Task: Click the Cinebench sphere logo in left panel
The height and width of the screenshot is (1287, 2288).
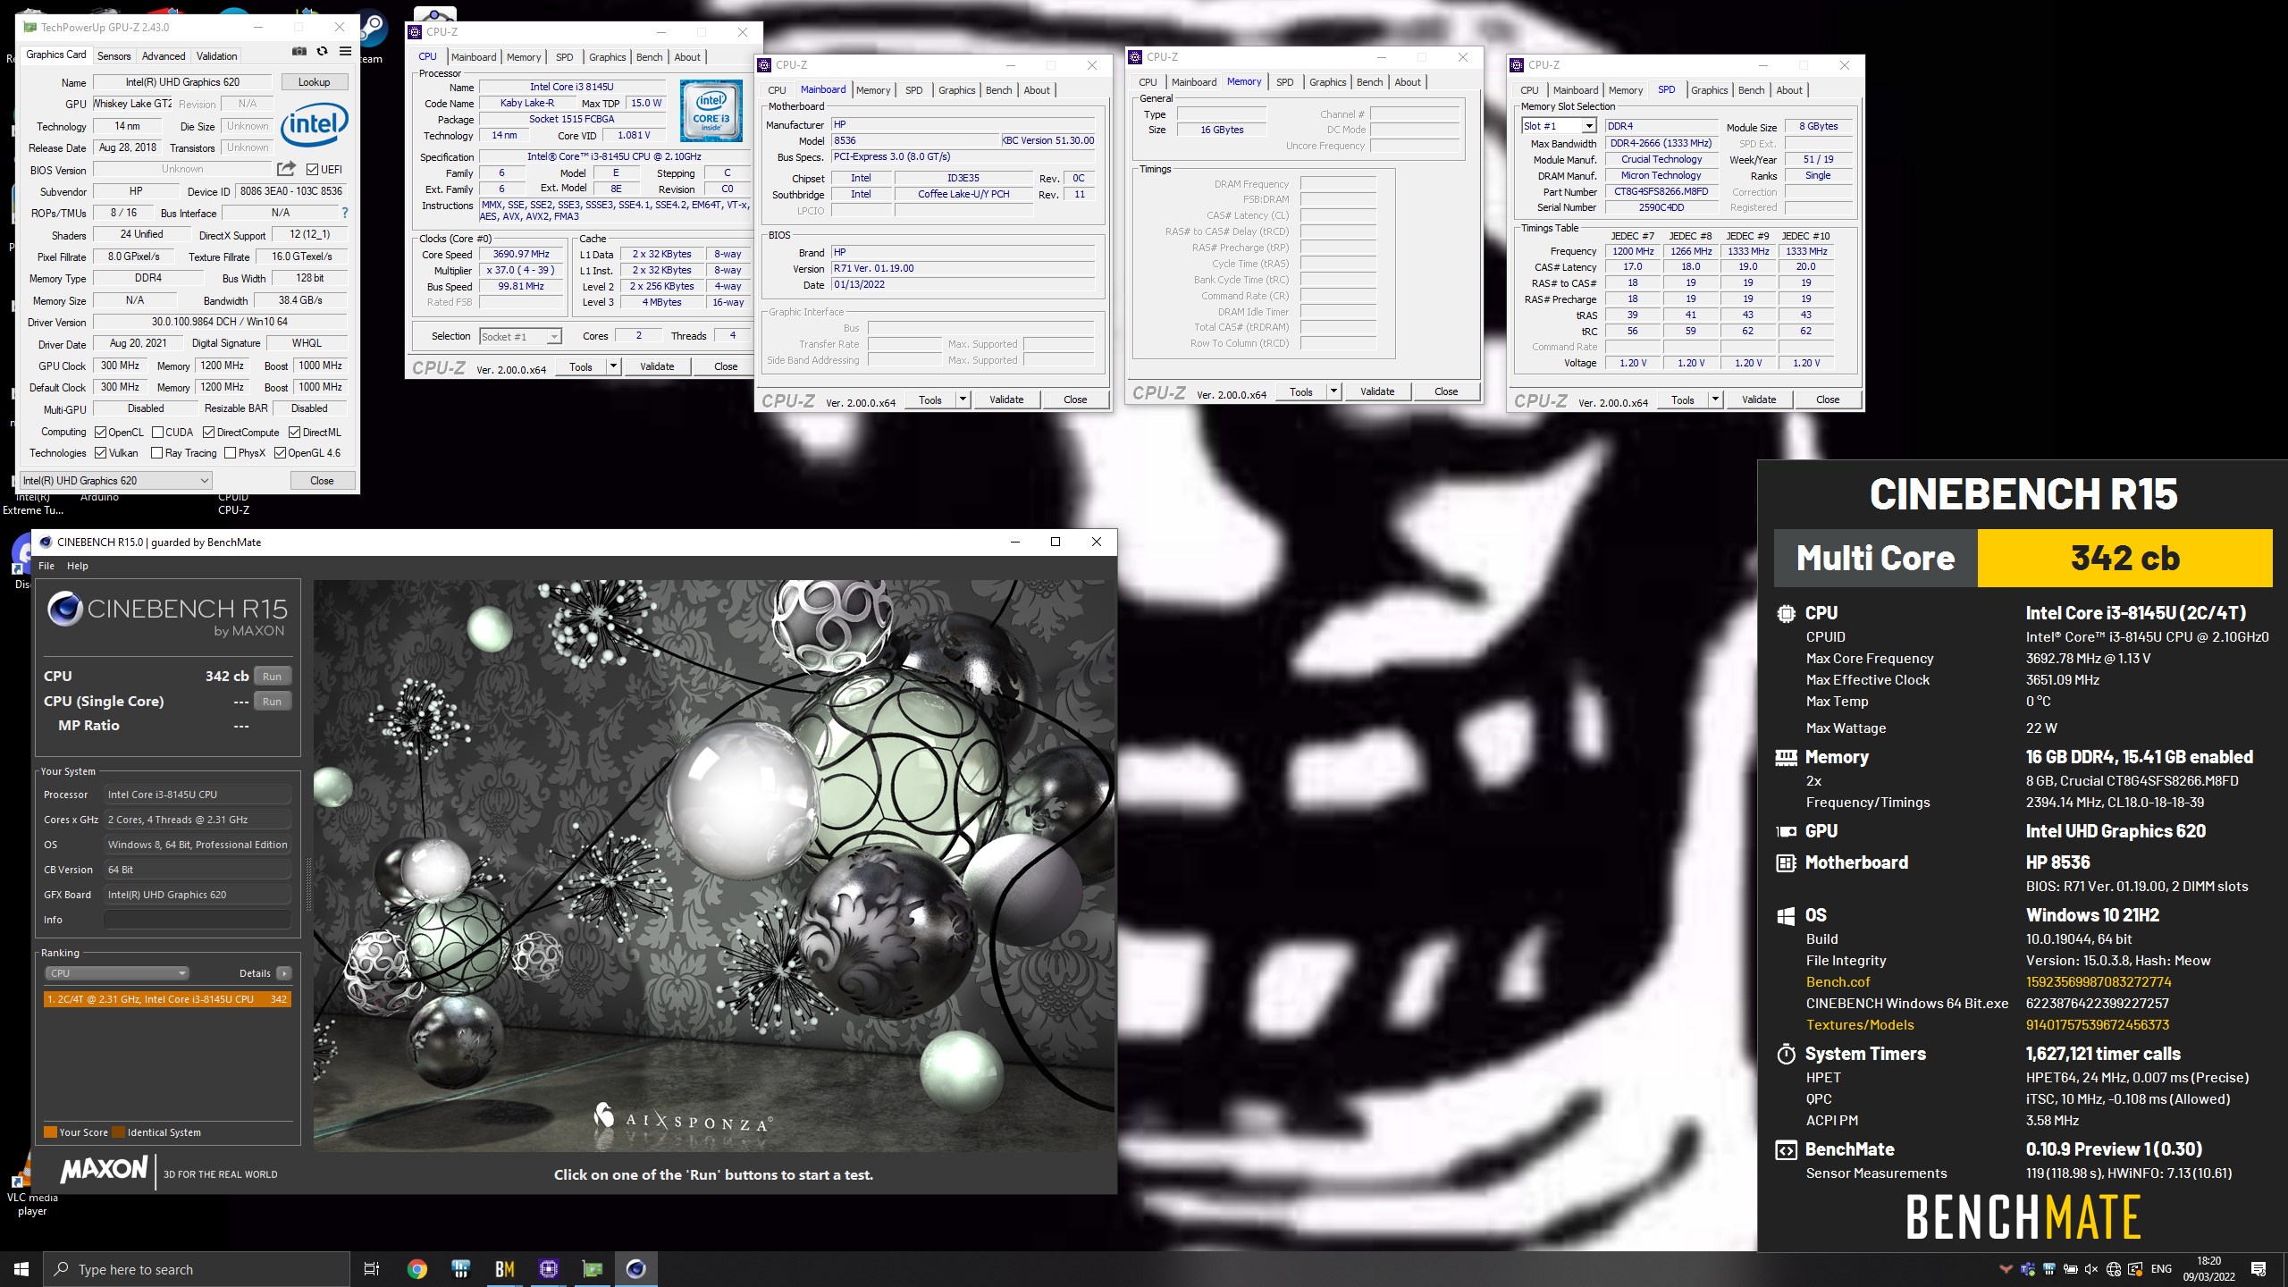Action: (65, 609)
